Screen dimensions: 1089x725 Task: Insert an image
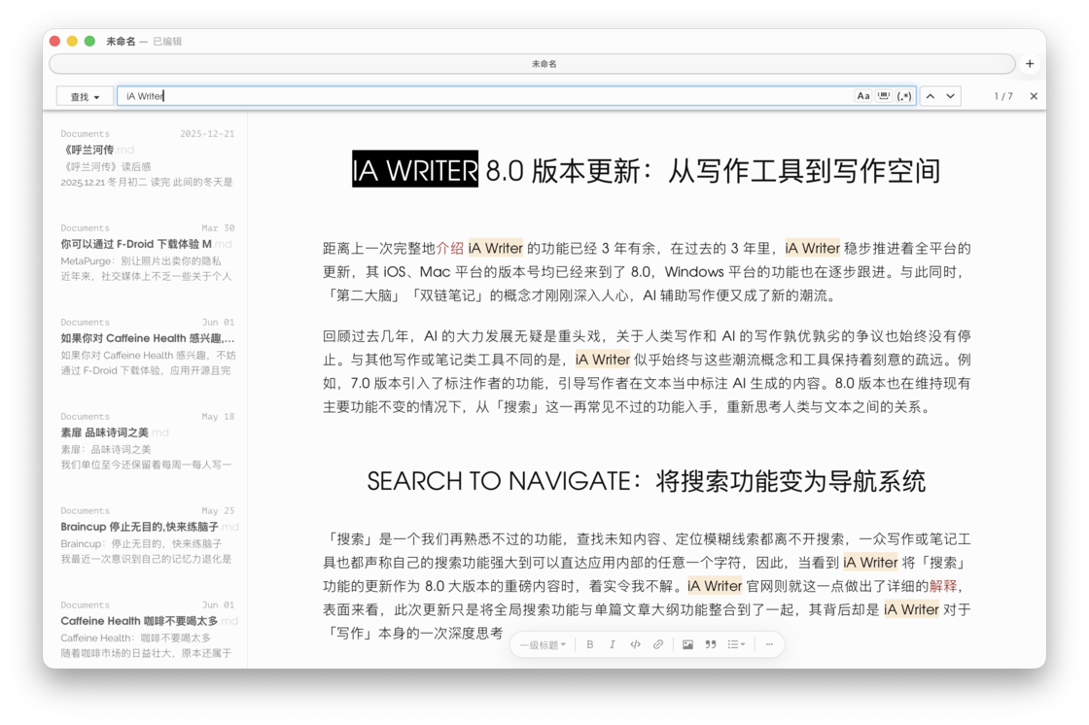click(687, 644)
